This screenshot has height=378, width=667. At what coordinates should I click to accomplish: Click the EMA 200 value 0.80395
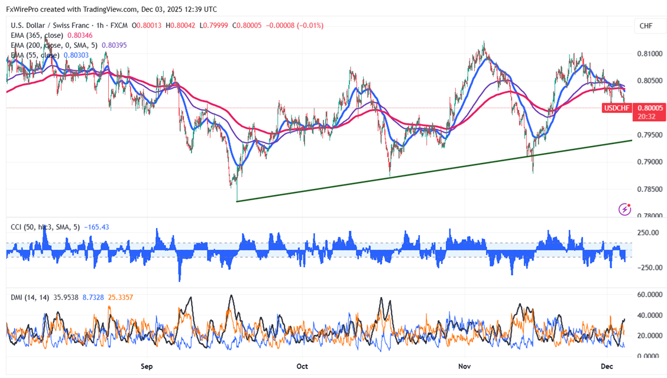pyautogui.click(x=114, y=45)
